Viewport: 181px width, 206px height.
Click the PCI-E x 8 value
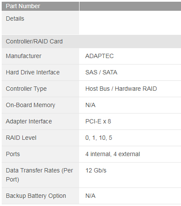98,121
